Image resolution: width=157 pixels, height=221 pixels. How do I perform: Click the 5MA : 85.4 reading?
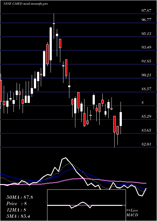click(x=18, y=216)
